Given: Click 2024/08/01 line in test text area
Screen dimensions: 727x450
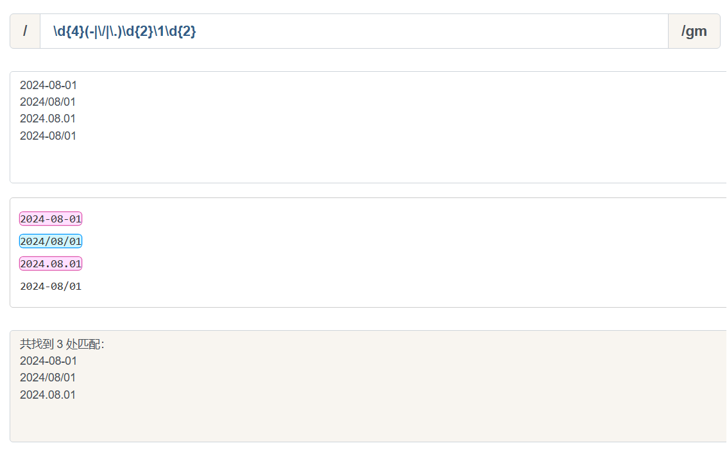Looking at the screenshot, I should point(47,102).
